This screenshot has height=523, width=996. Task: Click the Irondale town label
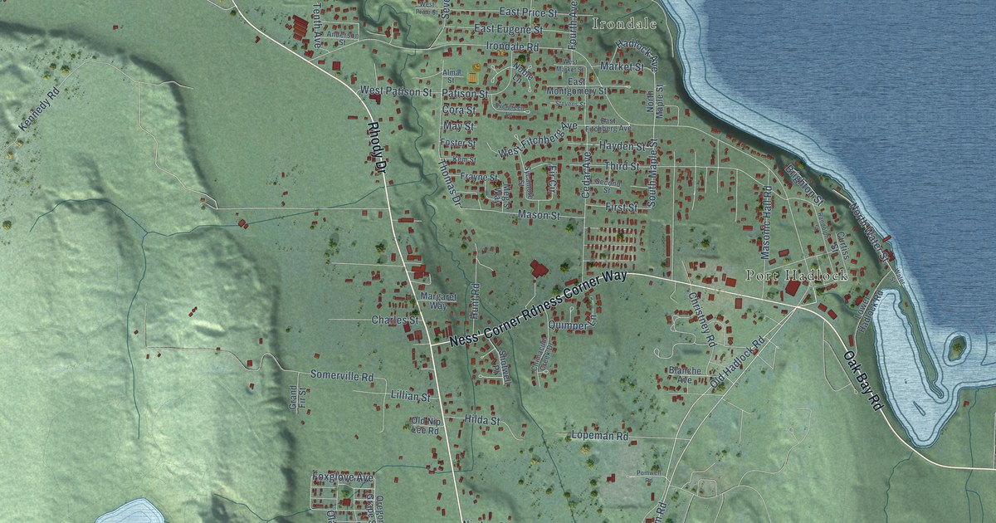point(623,24)
